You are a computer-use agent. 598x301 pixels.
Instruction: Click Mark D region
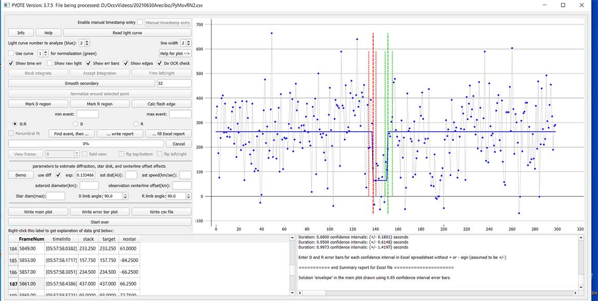(38, 104)
